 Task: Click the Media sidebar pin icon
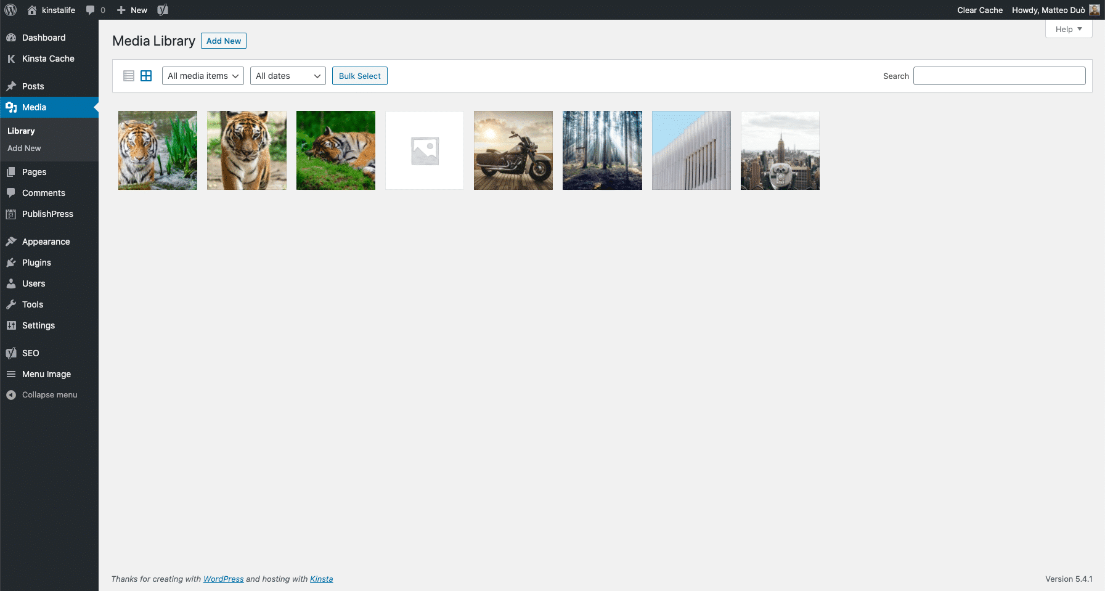pyautogui.click(x=11, y=107)
